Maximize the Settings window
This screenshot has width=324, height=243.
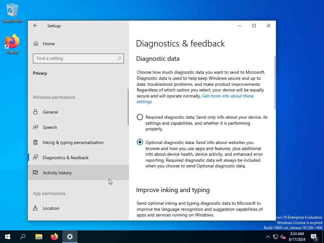254,26
